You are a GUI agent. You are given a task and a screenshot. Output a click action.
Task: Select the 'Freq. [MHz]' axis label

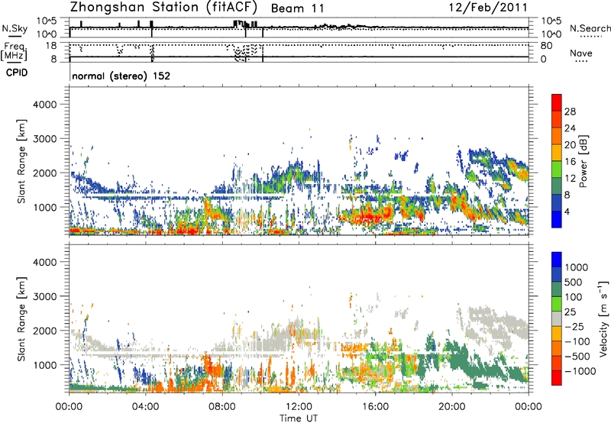pyautogui.click(x=14, y=51)
